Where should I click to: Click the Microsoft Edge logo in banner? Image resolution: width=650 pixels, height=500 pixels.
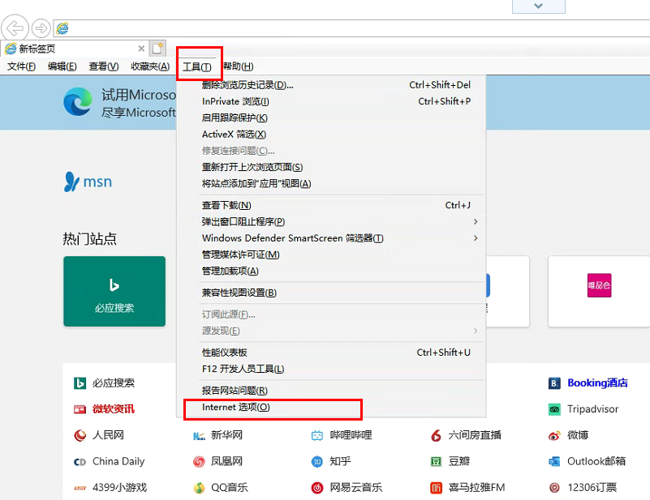tap(78, 101)
